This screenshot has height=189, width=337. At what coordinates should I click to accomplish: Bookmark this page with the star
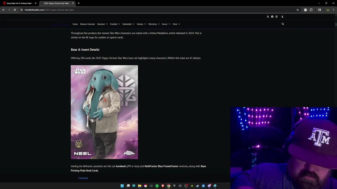[298, 10]
